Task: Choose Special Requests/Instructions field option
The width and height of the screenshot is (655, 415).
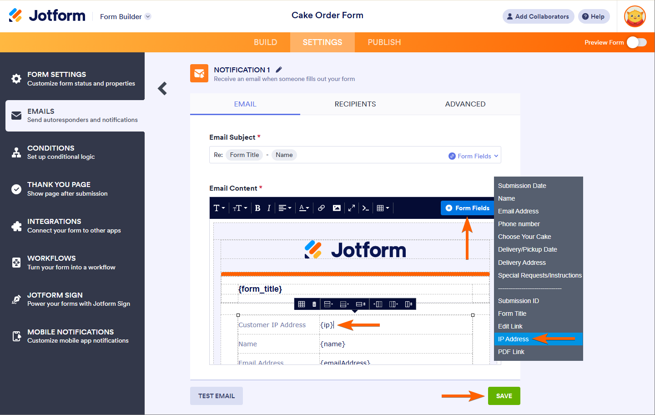Action: pos(539,275)
